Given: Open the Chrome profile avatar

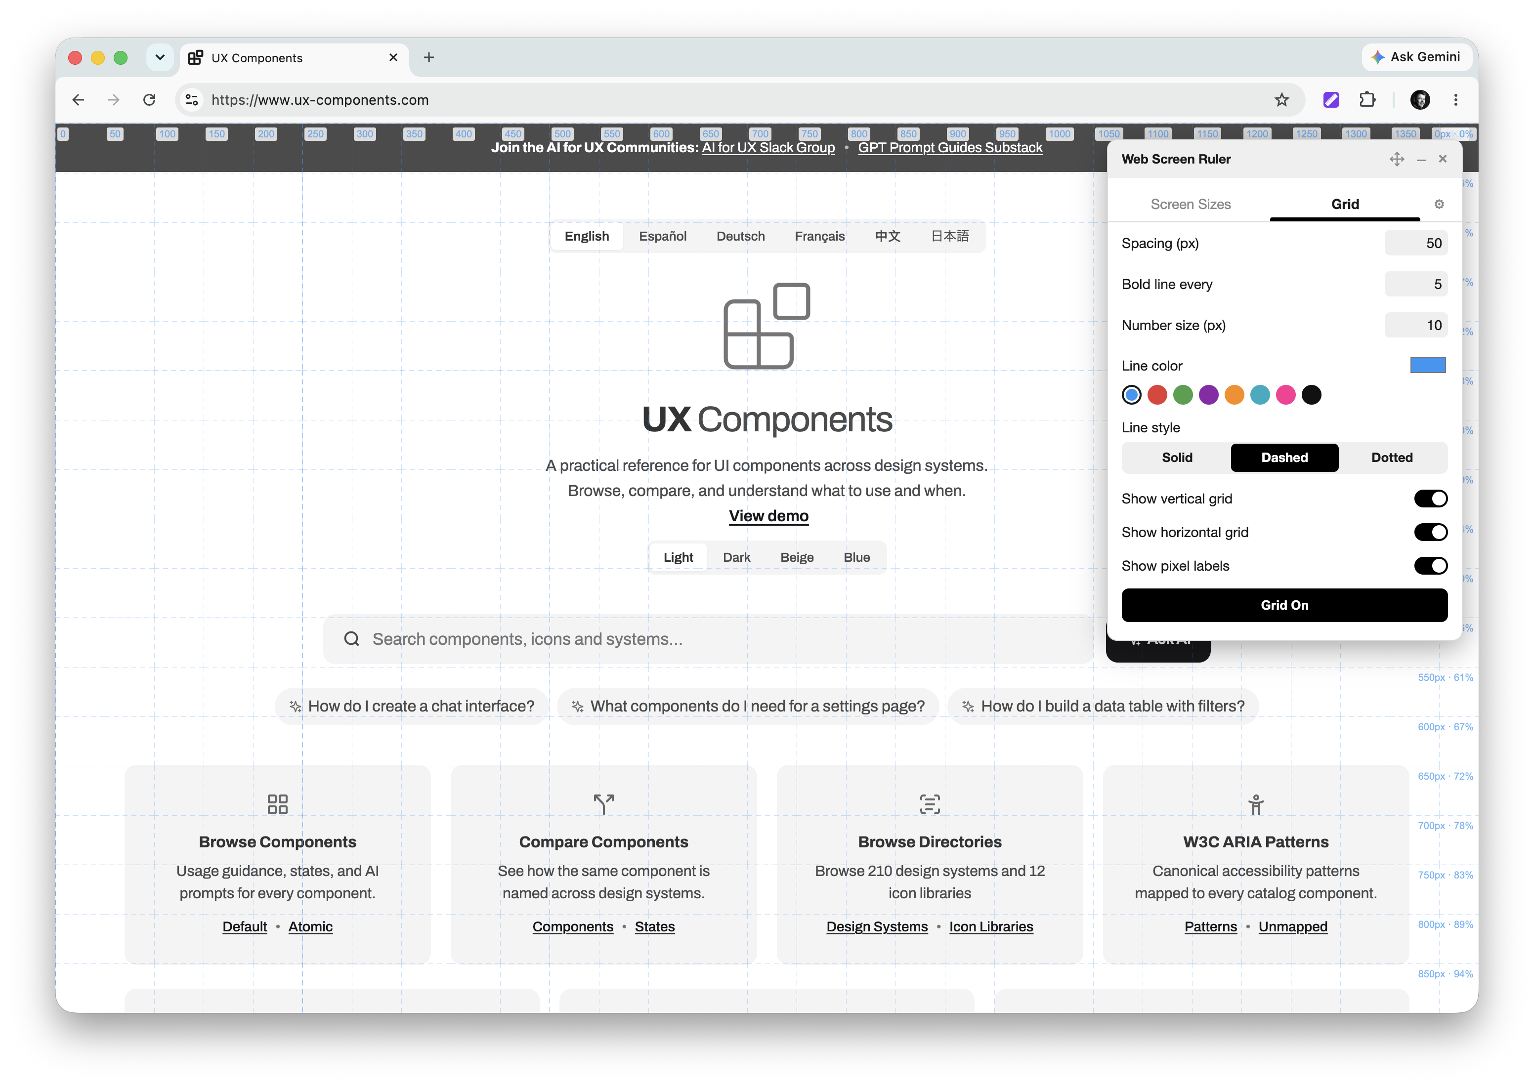Looking at the screenshot, I should 1420,100.
